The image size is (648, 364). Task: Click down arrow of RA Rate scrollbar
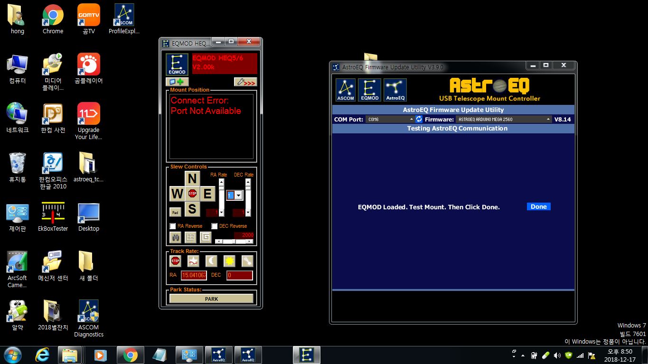click(221, 213)
